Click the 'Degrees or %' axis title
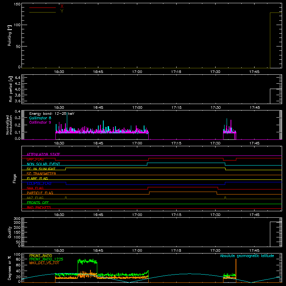The width and height of the screenshot is (286, 286). point(10,268)
